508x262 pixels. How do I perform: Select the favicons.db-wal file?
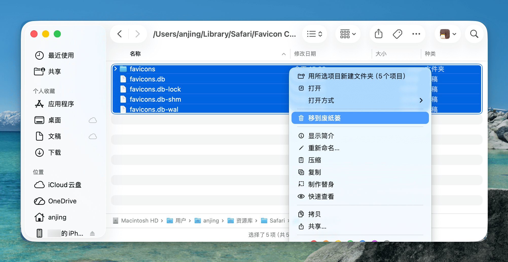(200, 110)
